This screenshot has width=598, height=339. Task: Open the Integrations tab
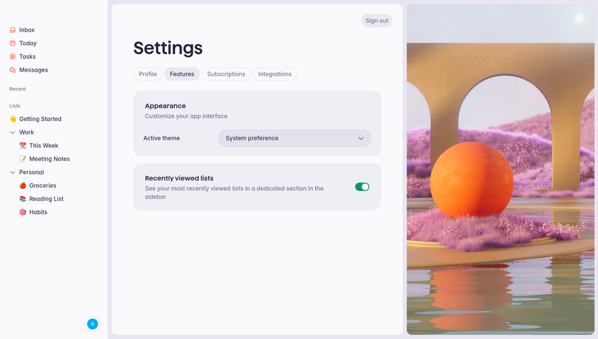[274, 74]
